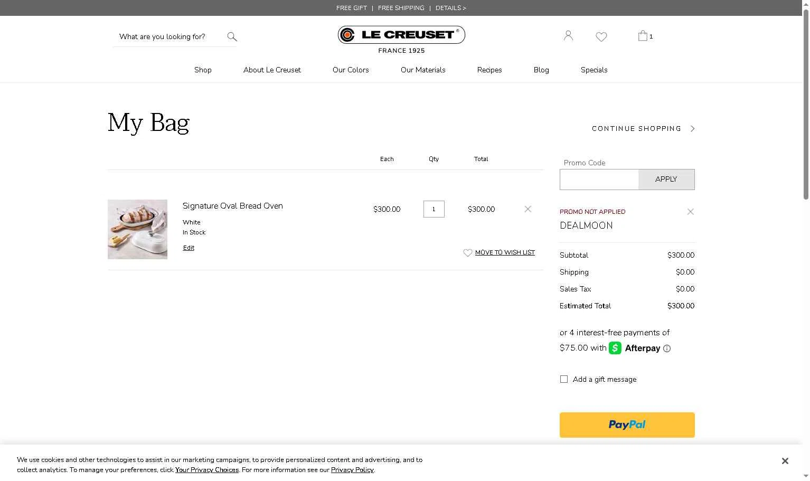Open the account profile icon
This screenshot has height=481, width=810.
[568, 35]
